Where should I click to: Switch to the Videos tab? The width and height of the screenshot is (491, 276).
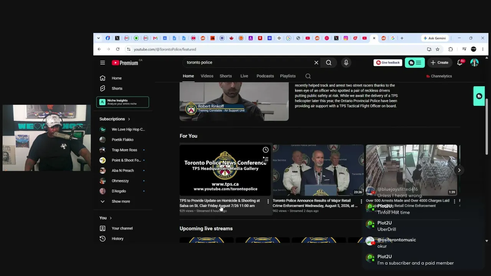tap(207, 76)
